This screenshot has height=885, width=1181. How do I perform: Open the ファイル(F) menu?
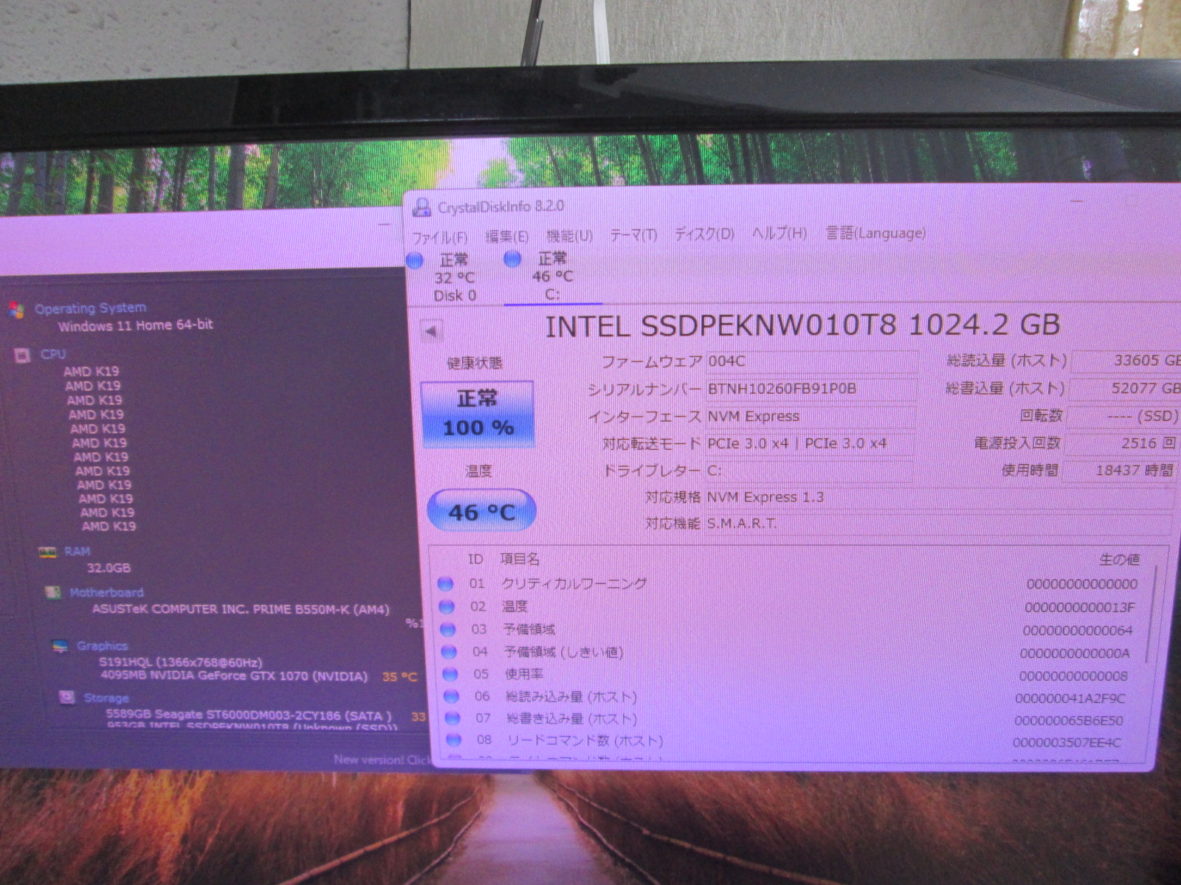(440, 237)
